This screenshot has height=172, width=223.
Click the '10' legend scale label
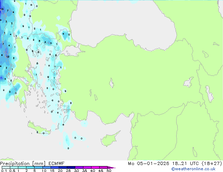(x=44, y=171)
